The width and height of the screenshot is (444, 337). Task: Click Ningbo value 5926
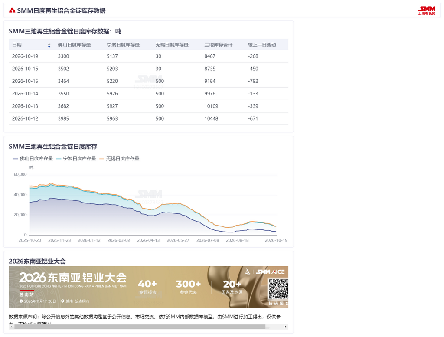coord(112,94)
